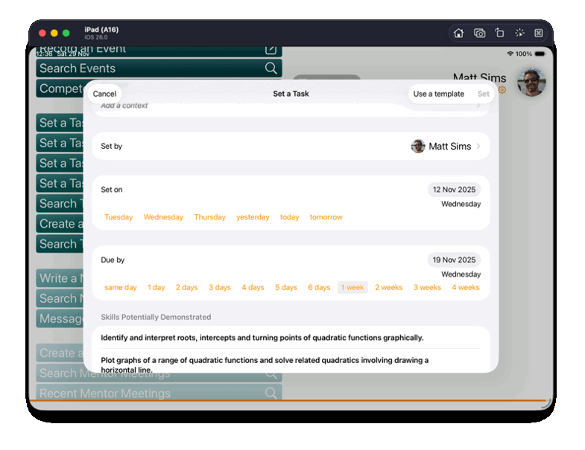The width and height of the screenshot is (585, 450).
Task: Click the Search Events magnifier icon
Action: point(271,68)
